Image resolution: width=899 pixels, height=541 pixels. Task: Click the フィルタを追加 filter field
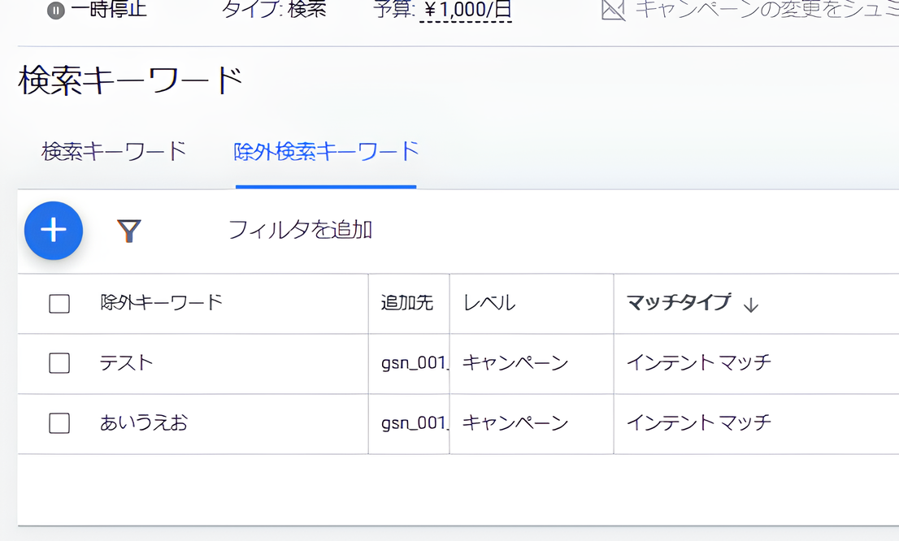coord(300,230)
